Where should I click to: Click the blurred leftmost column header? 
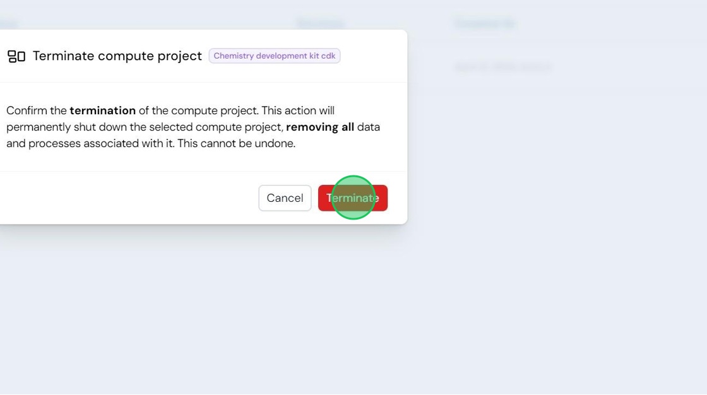9,23
